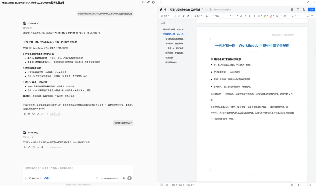Click the send arrow button
316x186 pixels.
[130, 178]
